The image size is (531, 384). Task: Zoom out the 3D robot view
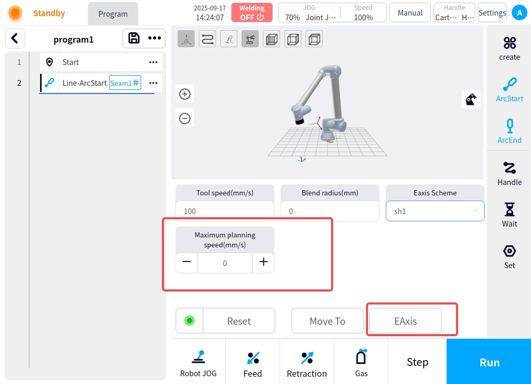coord(185,118)
